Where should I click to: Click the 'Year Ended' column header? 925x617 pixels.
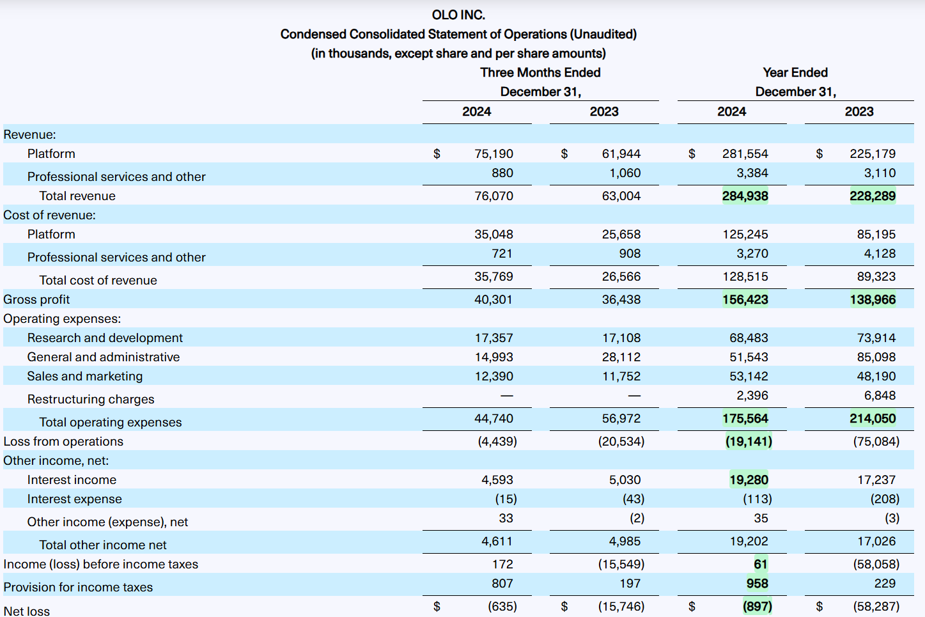pos(795,72)
